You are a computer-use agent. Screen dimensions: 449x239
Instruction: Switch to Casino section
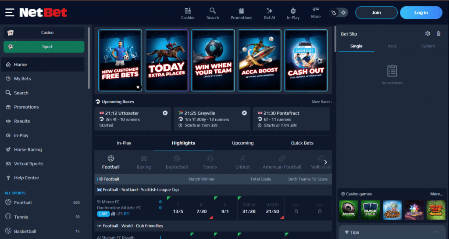44,33
